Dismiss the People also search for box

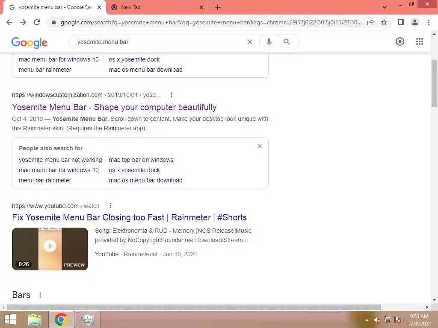tap(260, 146)
